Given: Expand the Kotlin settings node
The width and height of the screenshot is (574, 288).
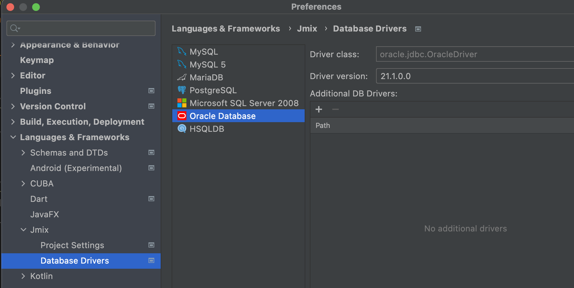Looking at the screenshot, I should click(x=23, y=276).
